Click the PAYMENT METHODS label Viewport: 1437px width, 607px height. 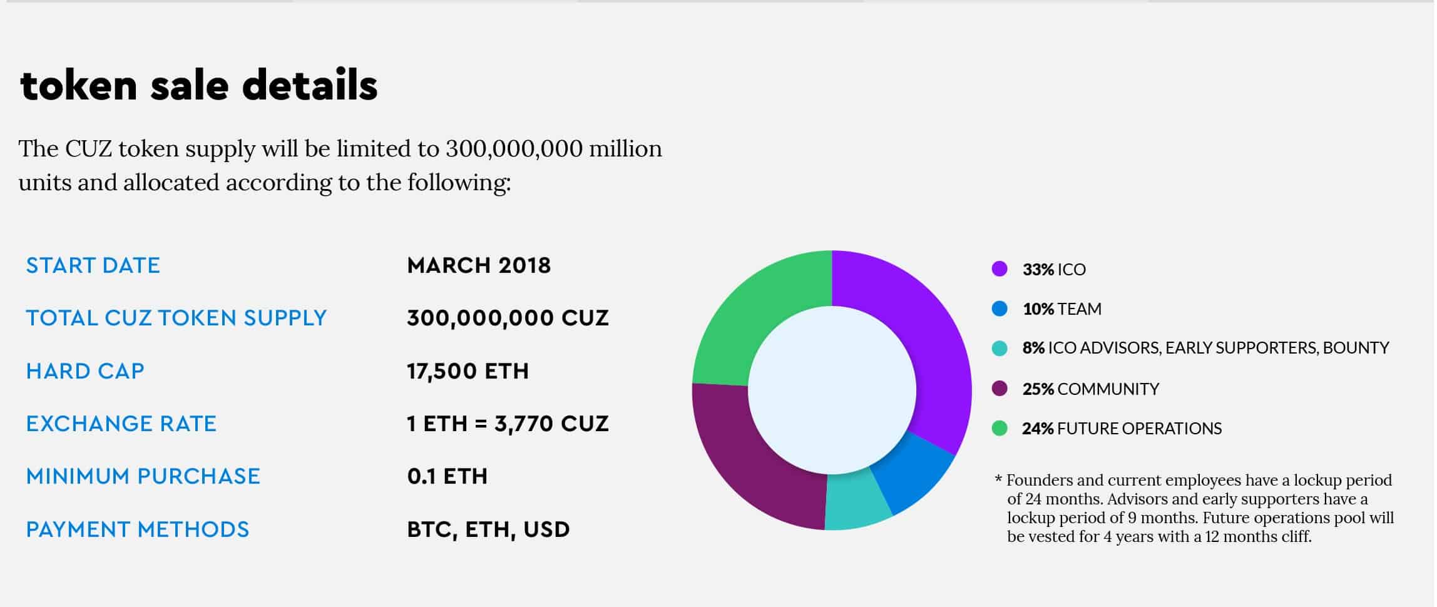137,529
